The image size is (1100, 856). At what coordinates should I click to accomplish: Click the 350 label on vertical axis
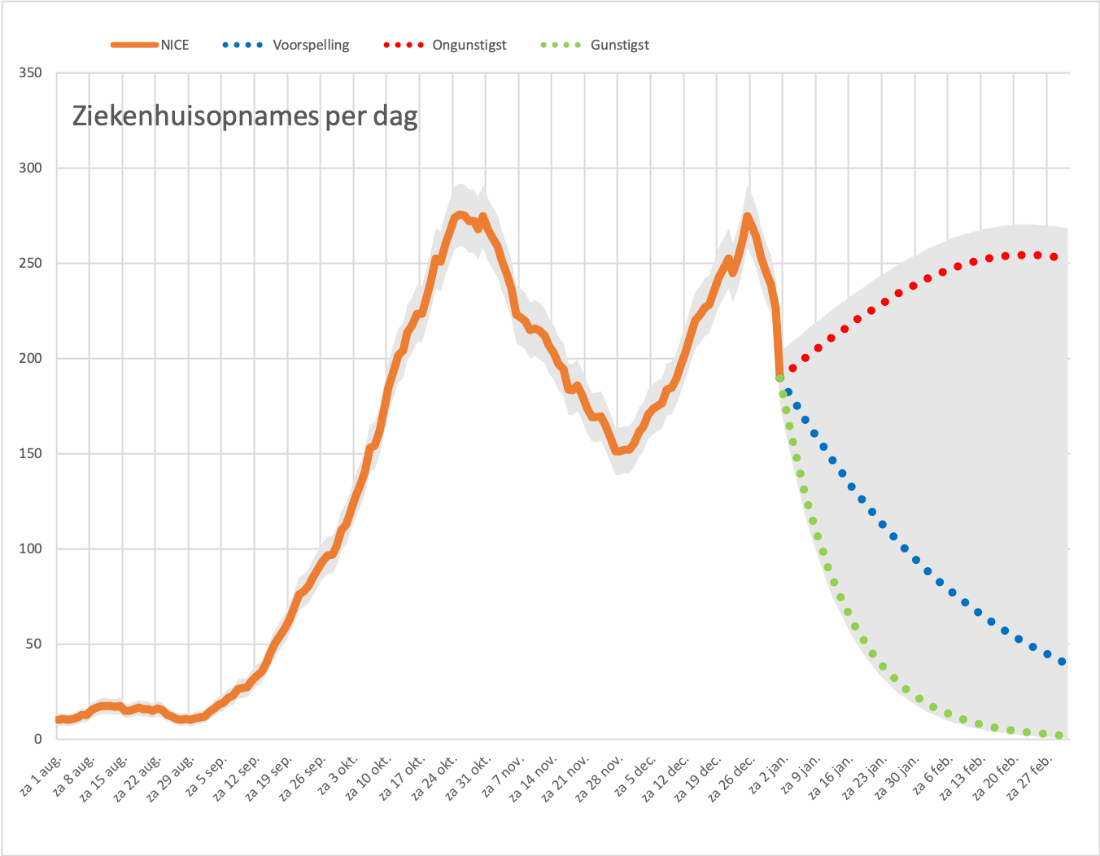pos(31,72)
